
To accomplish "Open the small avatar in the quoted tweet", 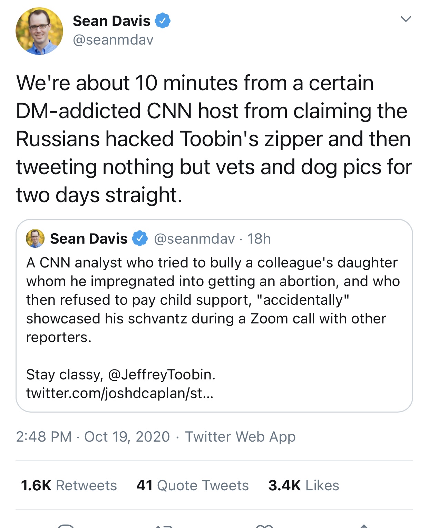I will pos(35,238).
